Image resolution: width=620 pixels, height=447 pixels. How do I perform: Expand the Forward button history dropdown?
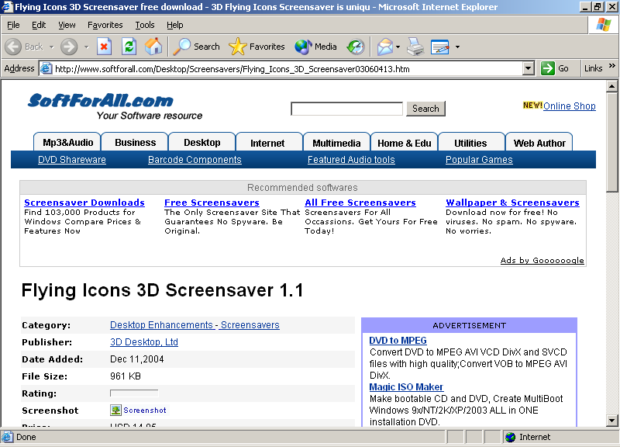pos(87,47)
